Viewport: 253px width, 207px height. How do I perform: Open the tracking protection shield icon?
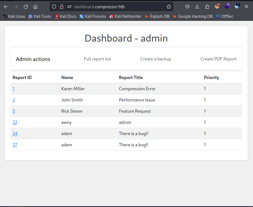point(54,7)
